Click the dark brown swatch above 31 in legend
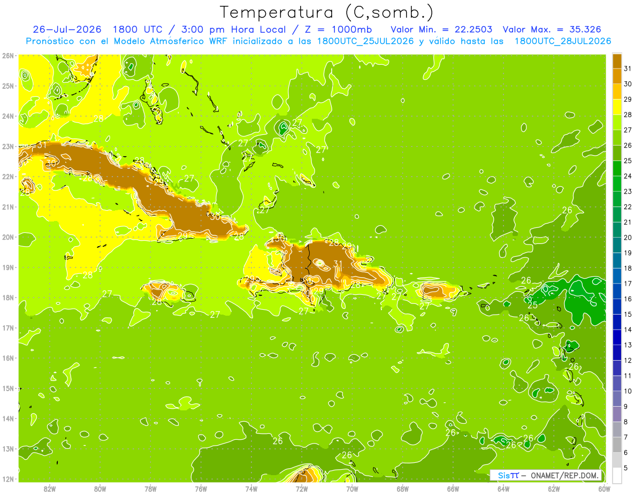The height and width of the screenshot is (496, 642). [617, 61]
